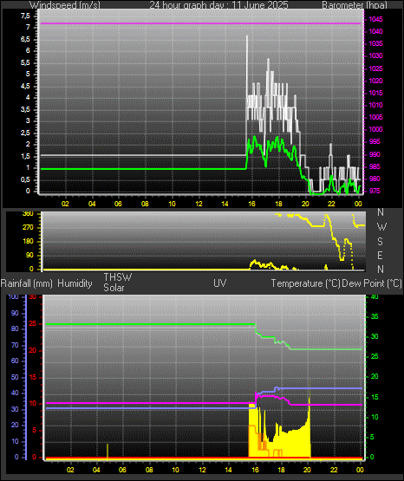Click the W compass letter
This screenshot has height=481, width=404.
[381, 227]
